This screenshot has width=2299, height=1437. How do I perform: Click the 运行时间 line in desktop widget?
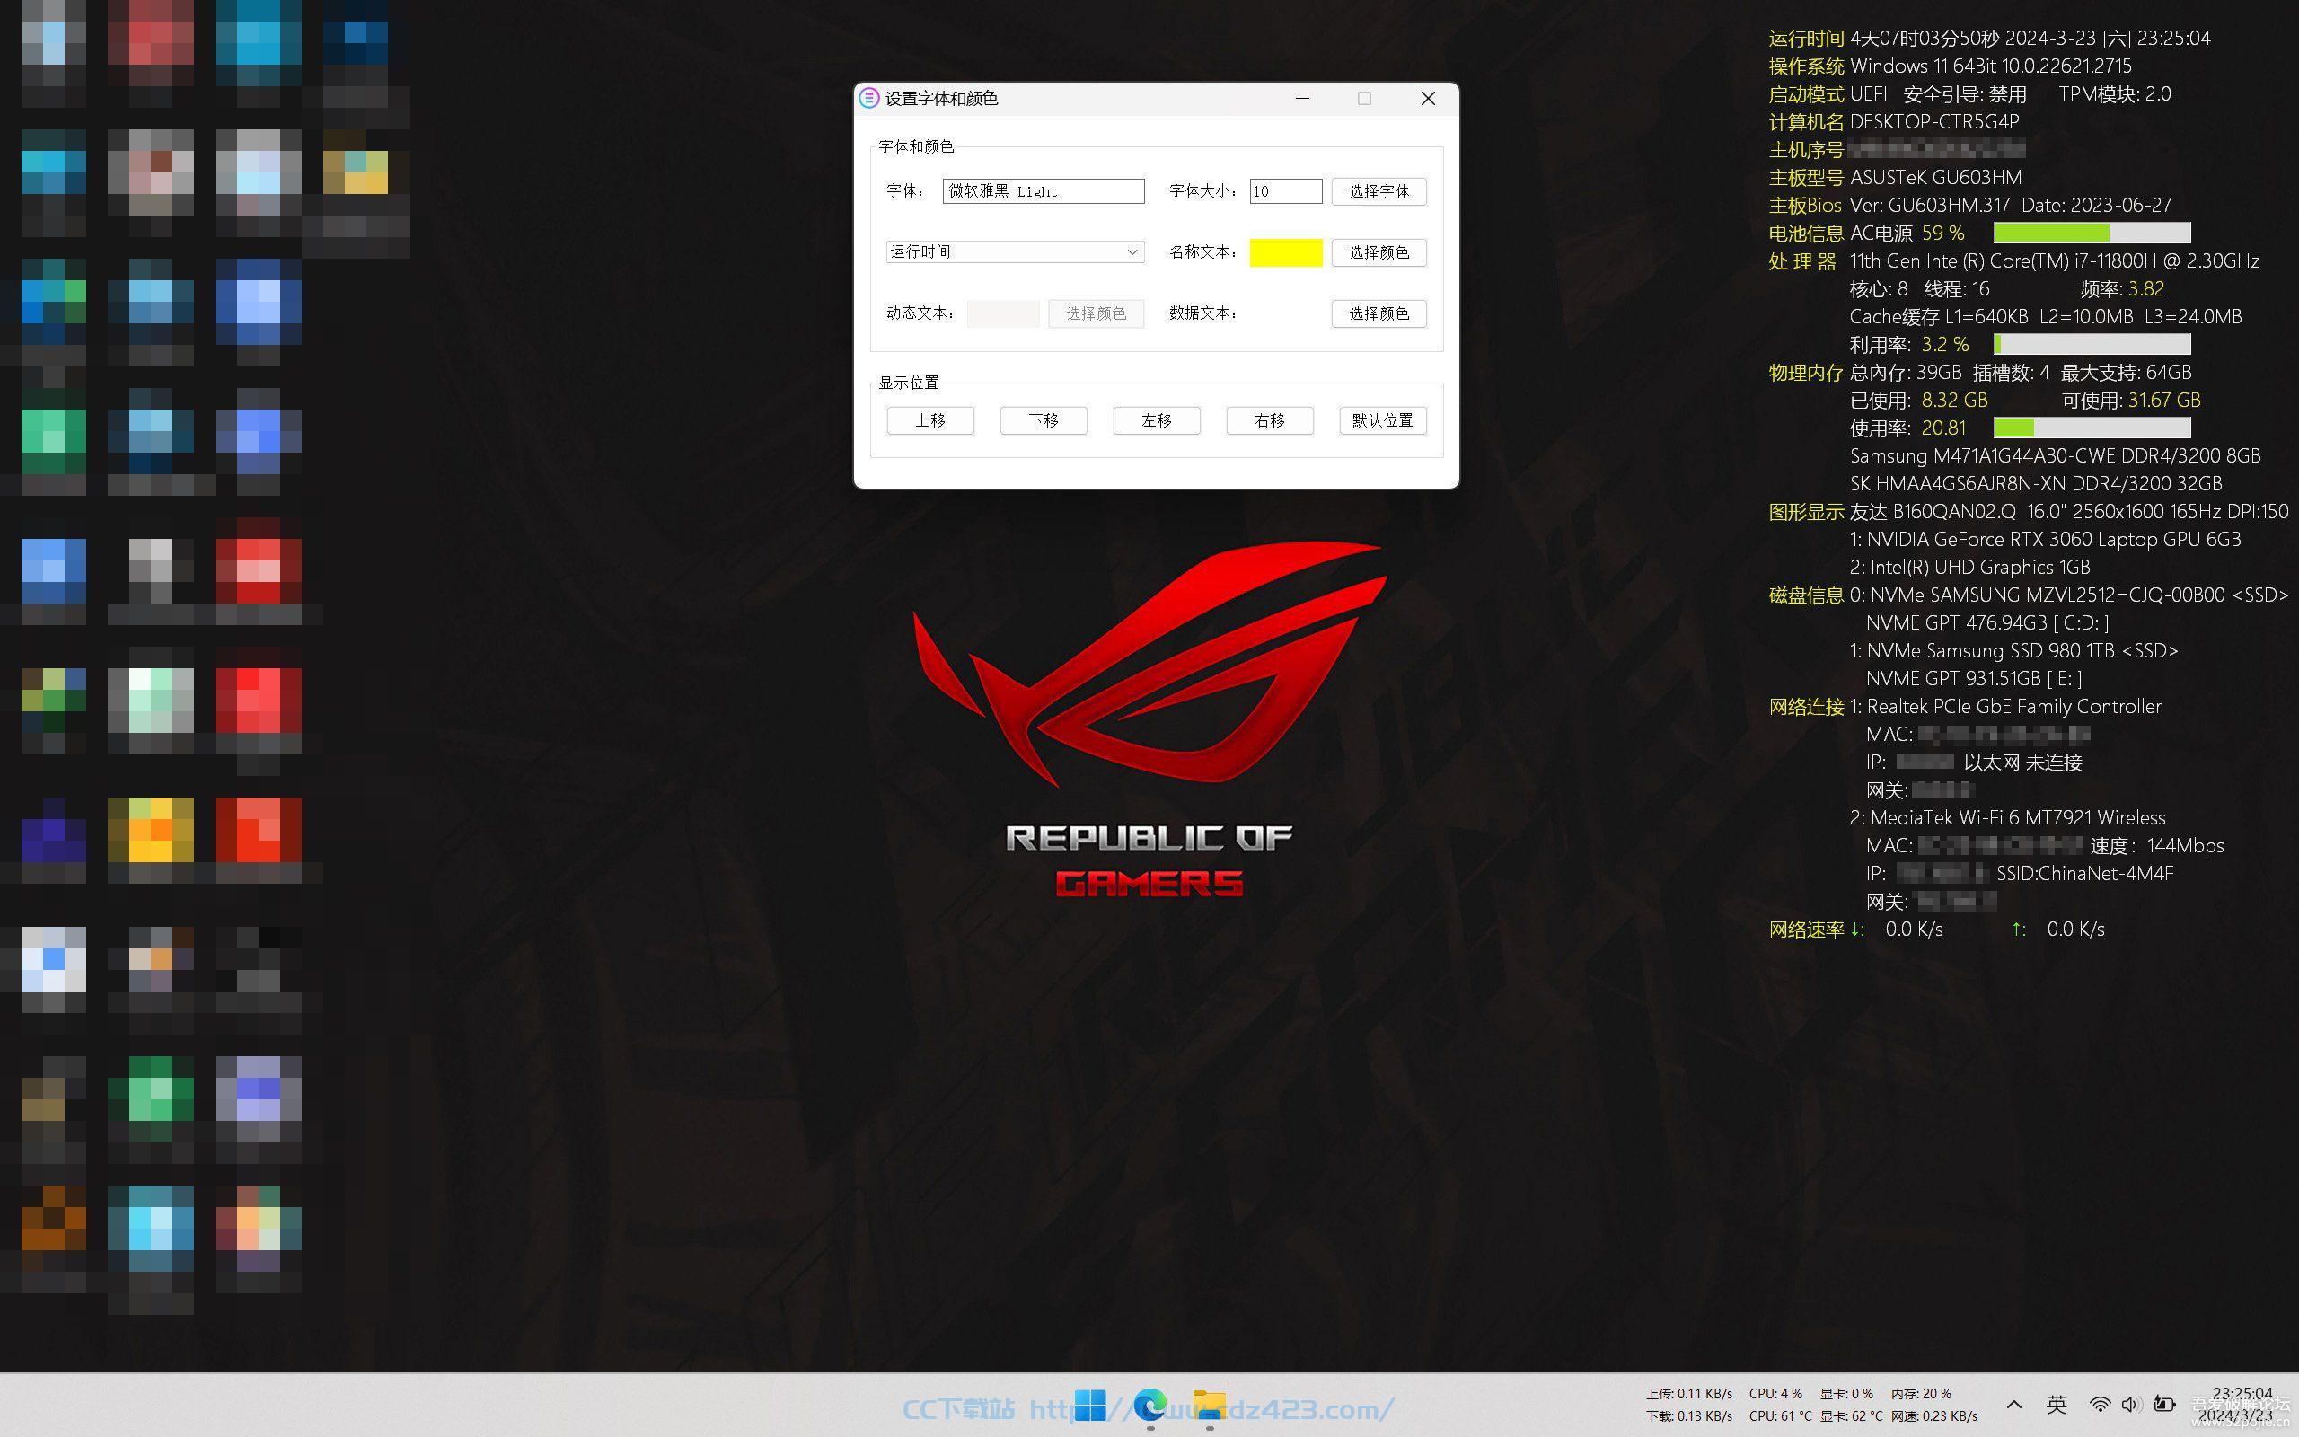(1989, 38)
